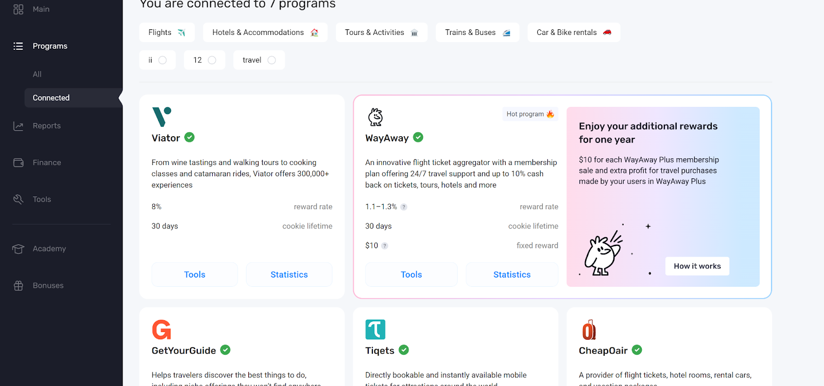Click the museum icon in Tours filter
The width and height of the screenshot is (824, 386).
(x=414, y=33)
